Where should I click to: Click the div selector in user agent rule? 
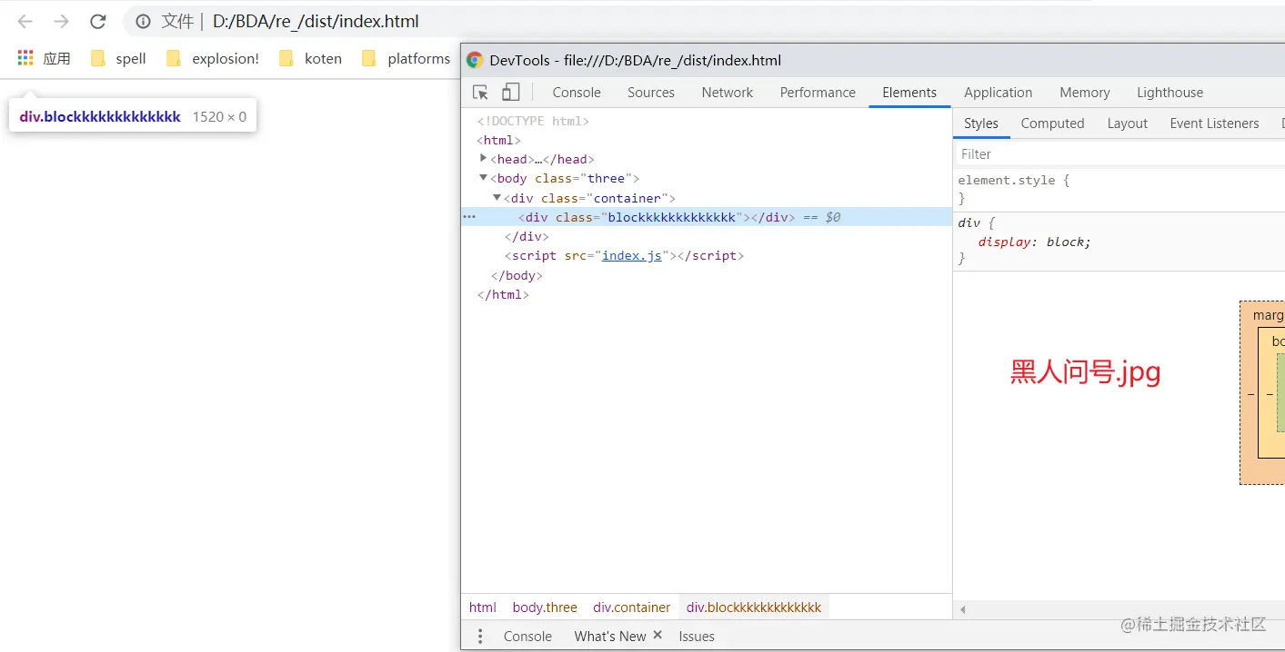[969, 222]
